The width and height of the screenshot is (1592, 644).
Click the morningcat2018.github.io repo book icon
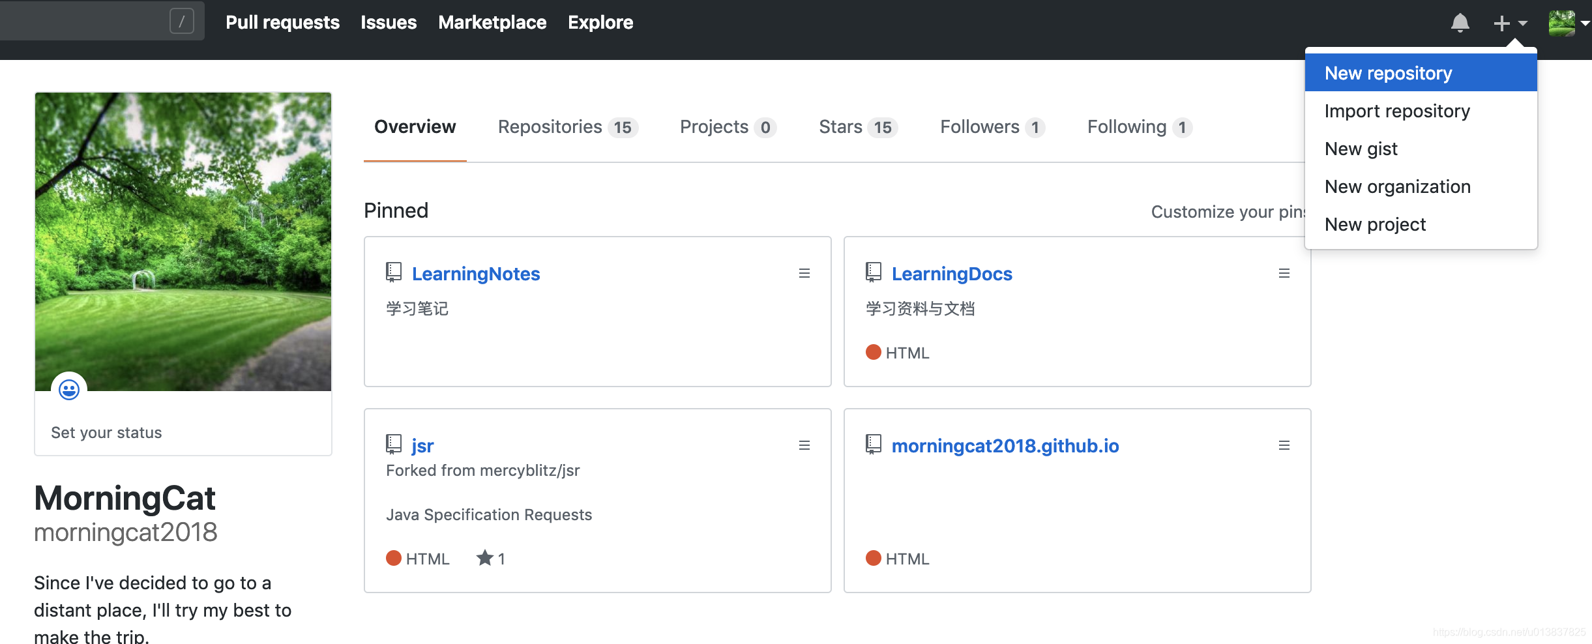tap(873, 445)
